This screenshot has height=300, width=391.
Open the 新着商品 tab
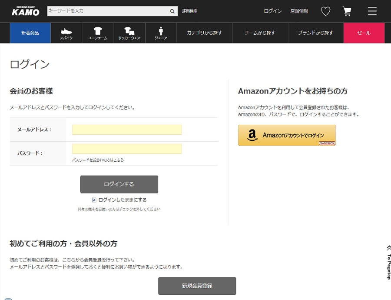(x=30, y=33)
